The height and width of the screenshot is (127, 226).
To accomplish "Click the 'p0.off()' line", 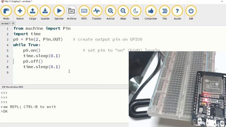I will (33, 61).
